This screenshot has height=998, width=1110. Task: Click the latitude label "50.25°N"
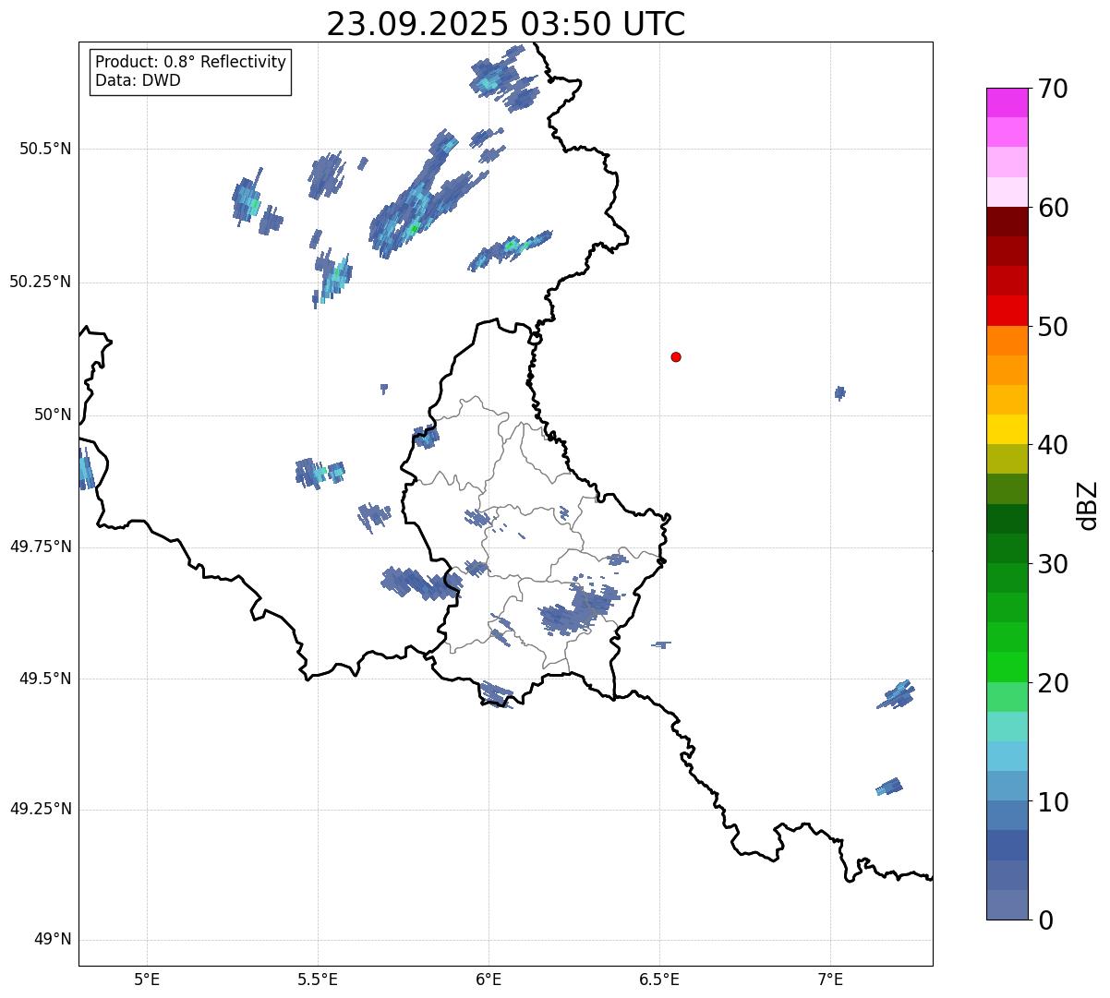point(41,282)
